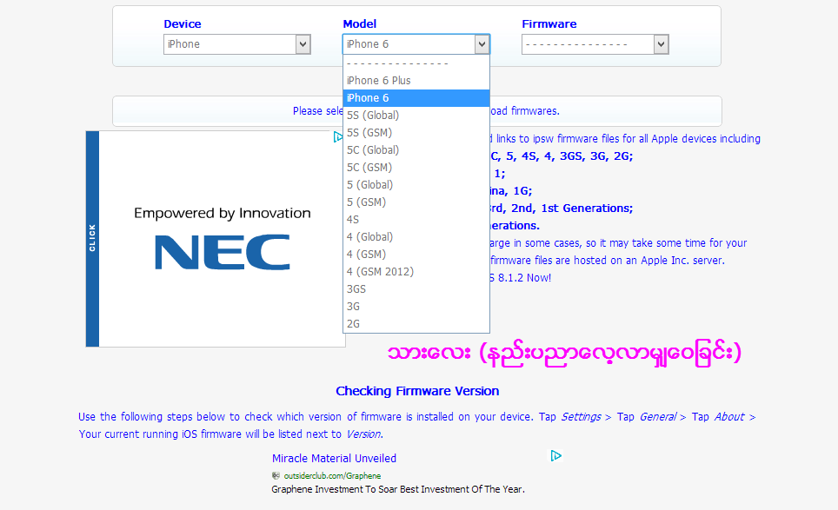Choose 3GS from Model list

pos(416,289)
